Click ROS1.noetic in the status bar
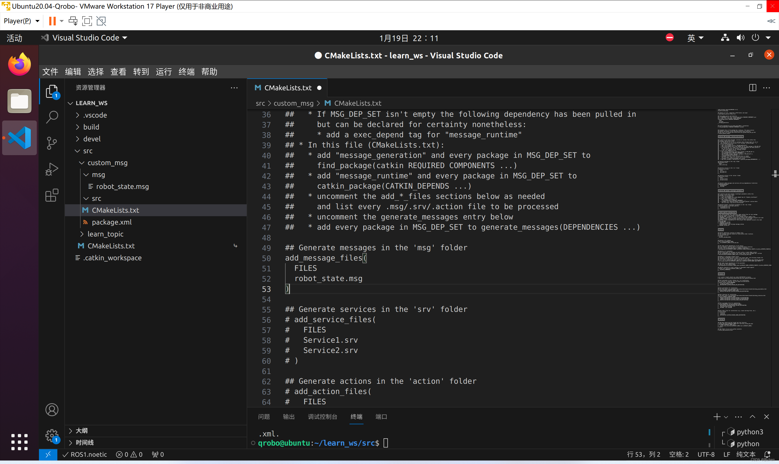 click(84, 454)
